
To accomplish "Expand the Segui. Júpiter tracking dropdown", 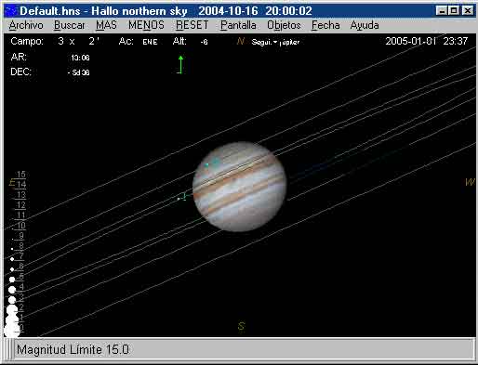I will point(275,42).
